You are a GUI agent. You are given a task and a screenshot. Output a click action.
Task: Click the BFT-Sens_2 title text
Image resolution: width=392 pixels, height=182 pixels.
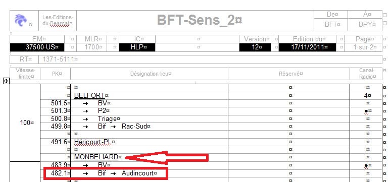click(197, 20)
